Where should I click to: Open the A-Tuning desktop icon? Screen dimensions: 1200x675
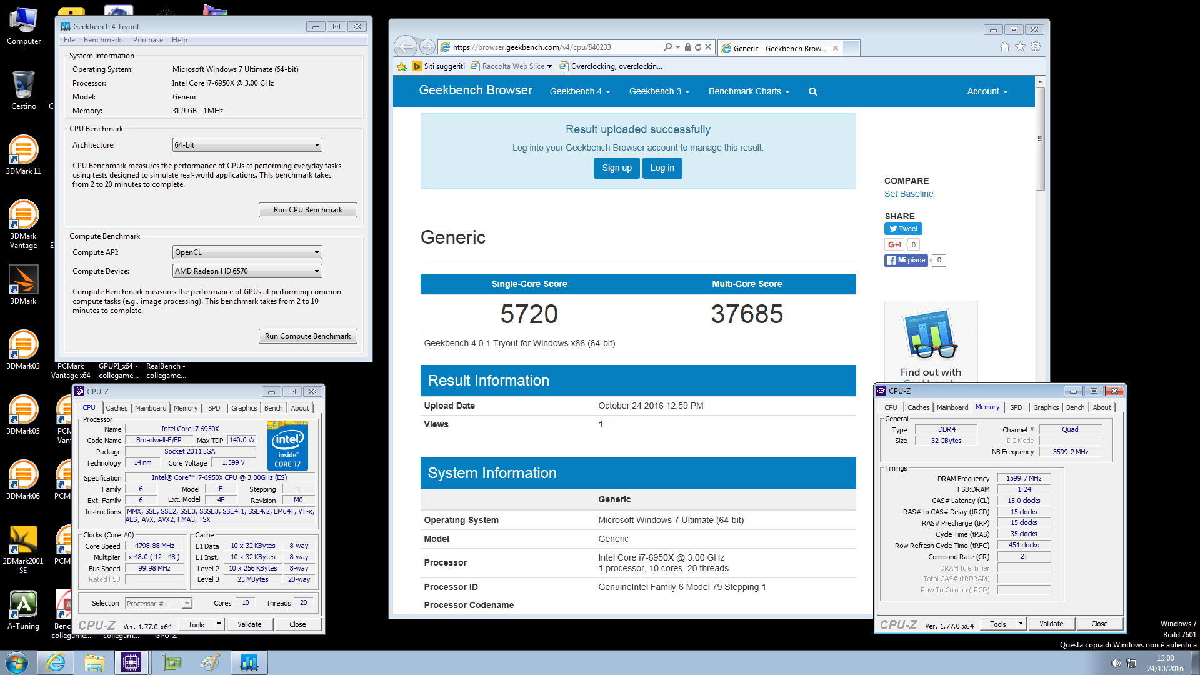(x=24, y=609)
